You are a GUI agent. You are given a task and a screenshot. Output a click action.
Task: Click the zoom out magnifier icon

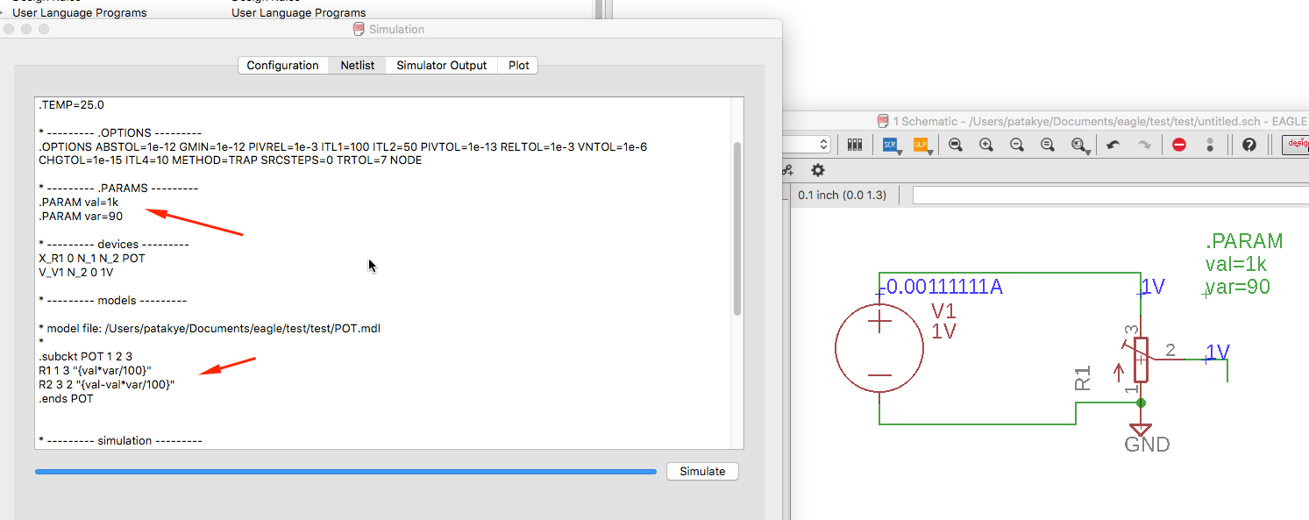tap(1017, 145)
